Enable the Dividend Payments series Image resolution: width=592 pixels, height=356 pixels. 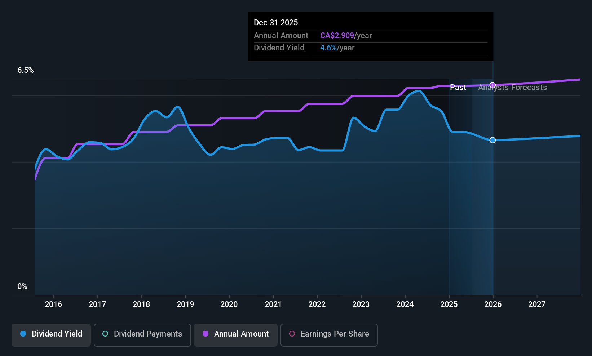click(142, 335)
